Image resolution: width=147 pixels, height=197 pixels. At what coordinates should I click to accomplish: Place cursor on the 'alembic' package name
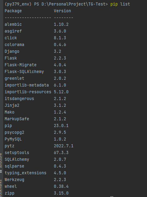[x=13, y=24]
